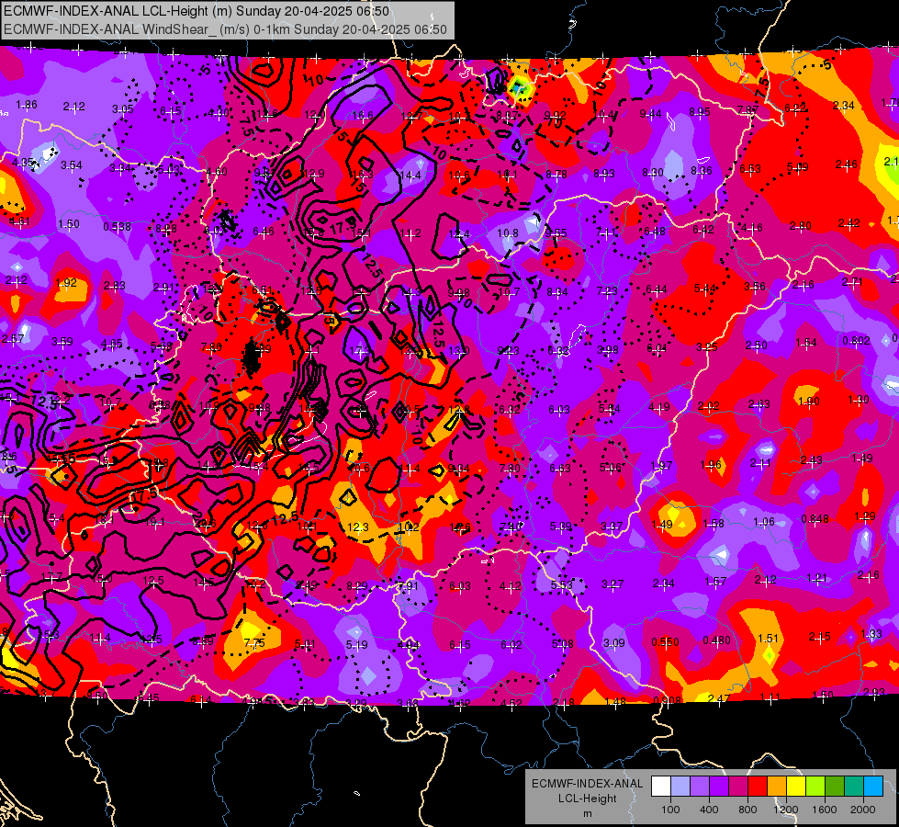
Task: Click the grid value 0.802
Action: (857, 340)
